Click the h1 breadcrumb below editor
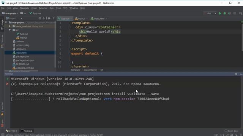This screenshot has height=136, width=243. coord(102,70)
